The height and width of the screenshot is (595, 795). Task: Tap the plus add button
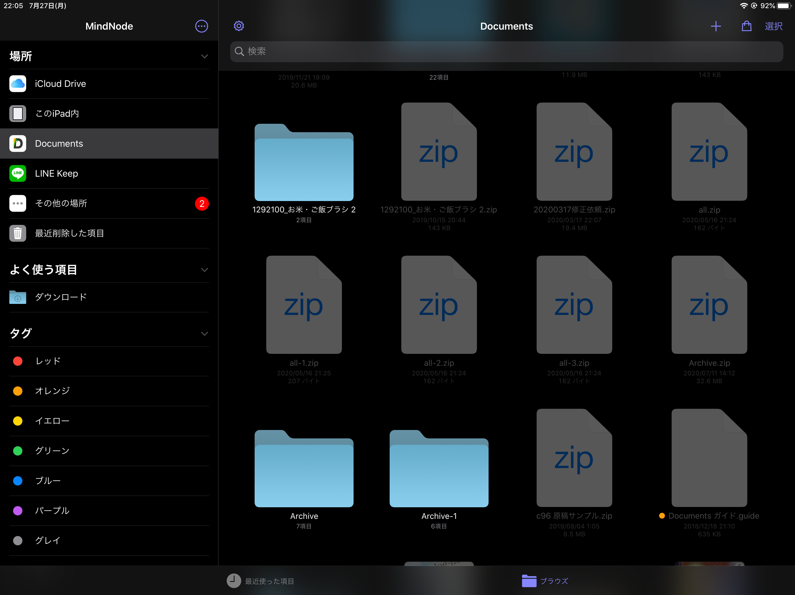(716, 26)
